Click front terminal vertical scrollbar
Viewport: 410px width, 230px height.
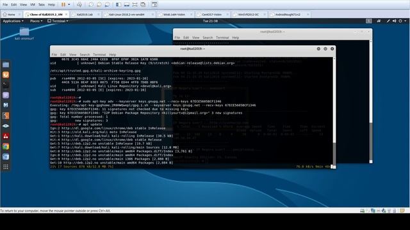[334, 112]
